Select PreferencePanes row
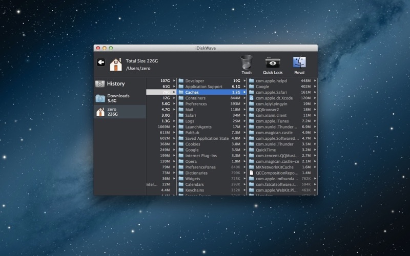Viewport: 410px width, 256px height. point(212,167)
